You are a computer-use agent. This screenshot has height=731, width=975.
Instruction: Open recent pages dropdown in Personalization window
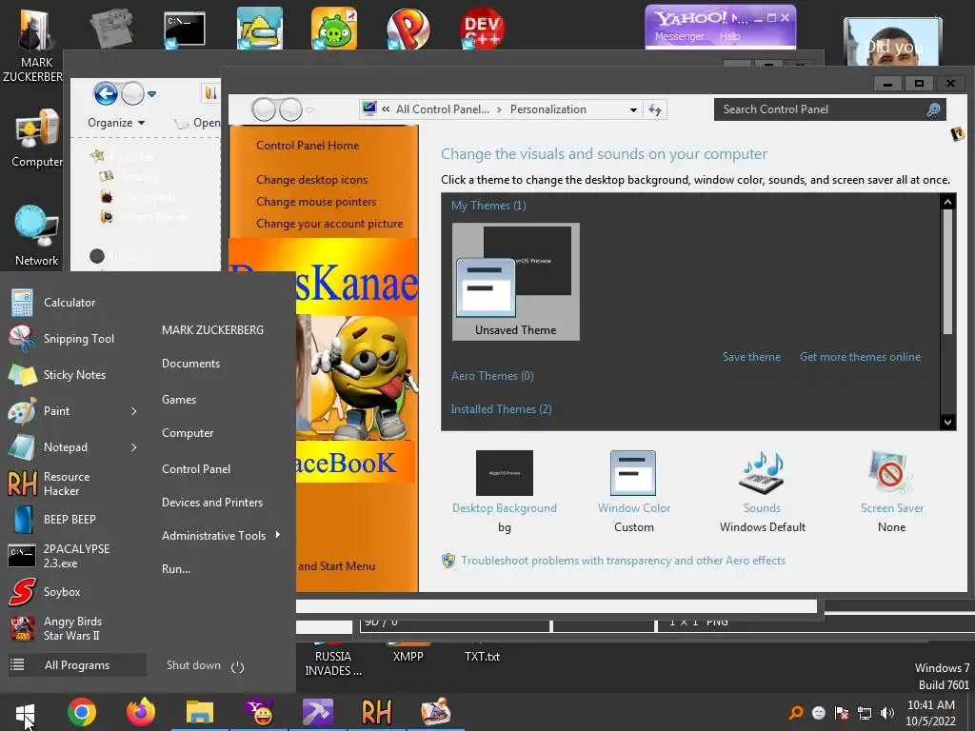pos(309,110)
